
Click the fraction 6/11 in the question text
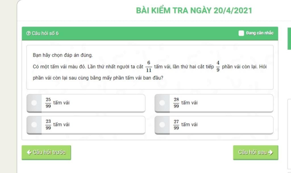click(149, 66)
